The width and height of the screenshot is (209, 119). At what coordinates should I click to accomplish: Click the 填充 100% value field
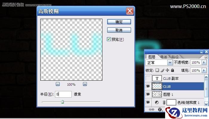196,71
